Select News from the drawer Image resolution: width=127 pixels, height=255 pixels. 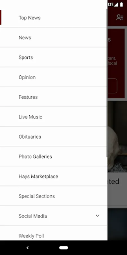tap(53, 38)
